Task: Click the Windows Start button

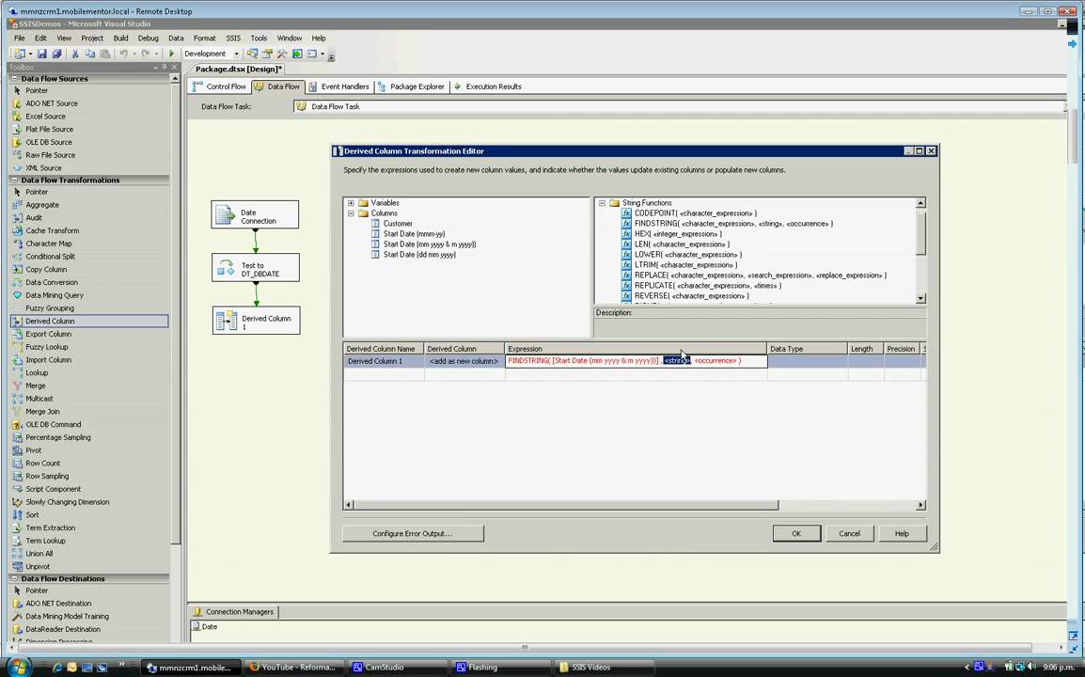Action: (x=19, y=667)
